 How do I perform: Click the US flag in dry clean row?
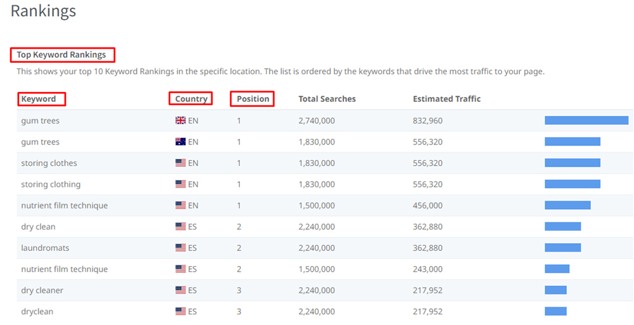pyautogui.click(x=181, y=227)
